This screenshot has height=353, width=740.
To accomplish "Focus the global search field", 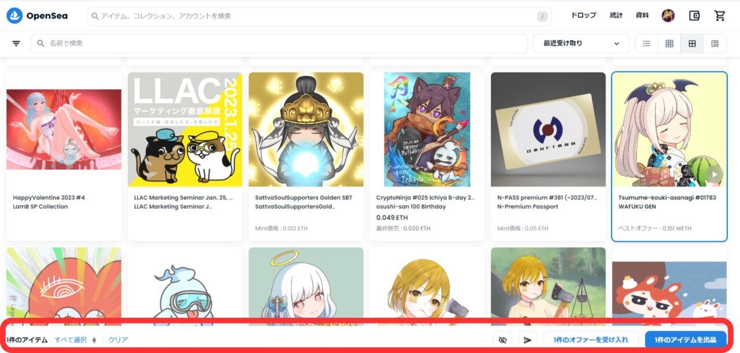I will point(319,16).
